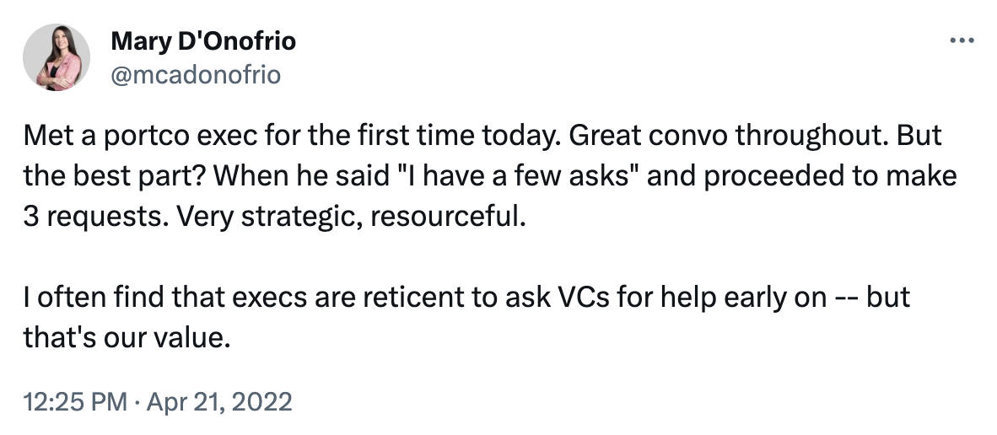Open the three-dot more options menu
The height and width of the screenshot is (435, 997).
pyautogui.click(x=961, y=40)
